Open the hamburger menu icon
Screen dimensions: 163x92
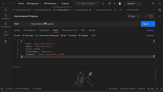pyautogui.click(x=3, y=3)
